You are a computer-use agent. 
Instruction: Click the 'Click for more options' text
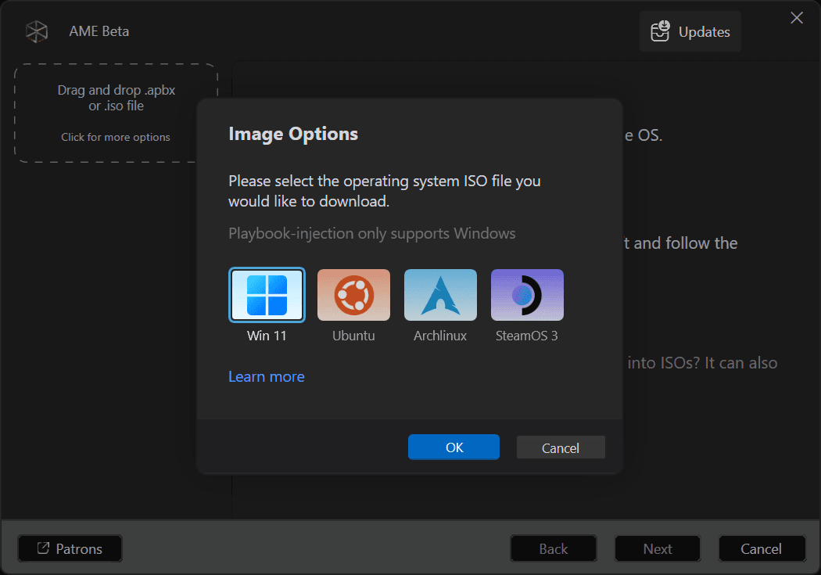(x=116, y=137)
